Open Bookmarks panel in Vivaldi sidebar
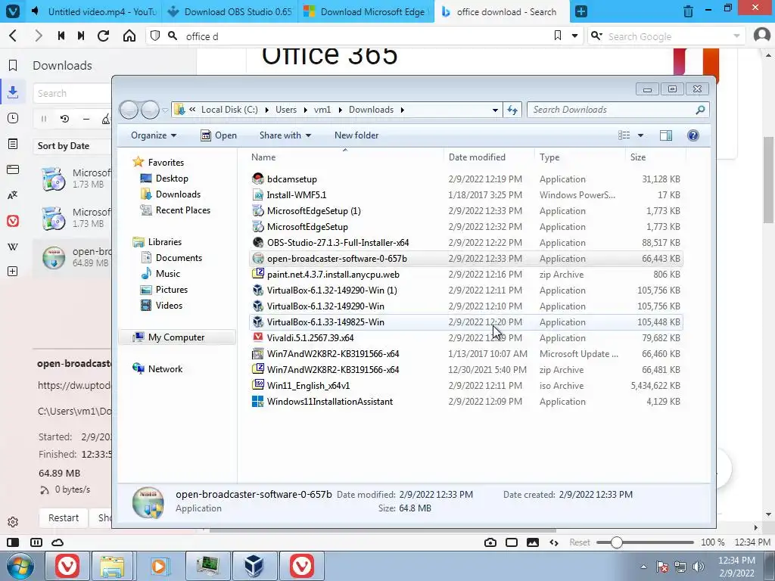This screenshot has height=581, width=775. coord(13,65)
